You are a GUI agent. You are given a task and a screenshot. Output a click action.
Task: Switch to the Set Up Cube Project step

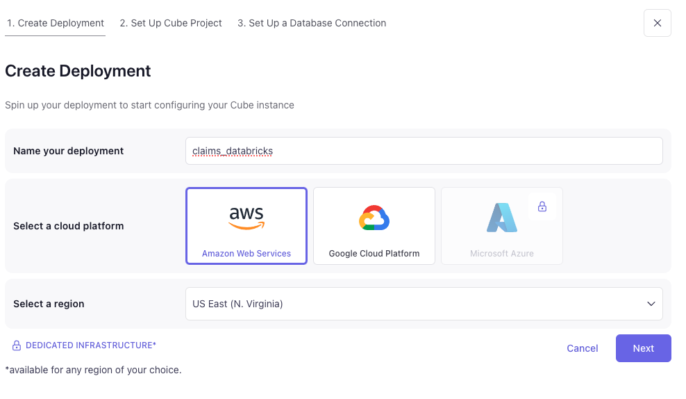(171, 23)
